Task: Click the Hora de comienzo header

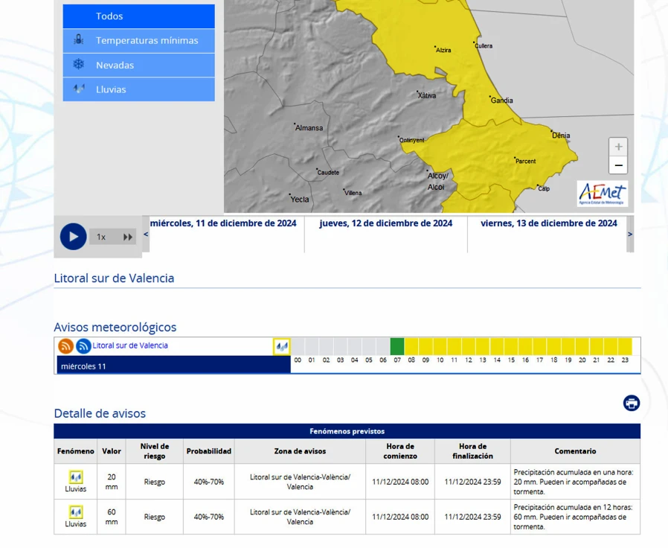Action: (x=400, y=451)
